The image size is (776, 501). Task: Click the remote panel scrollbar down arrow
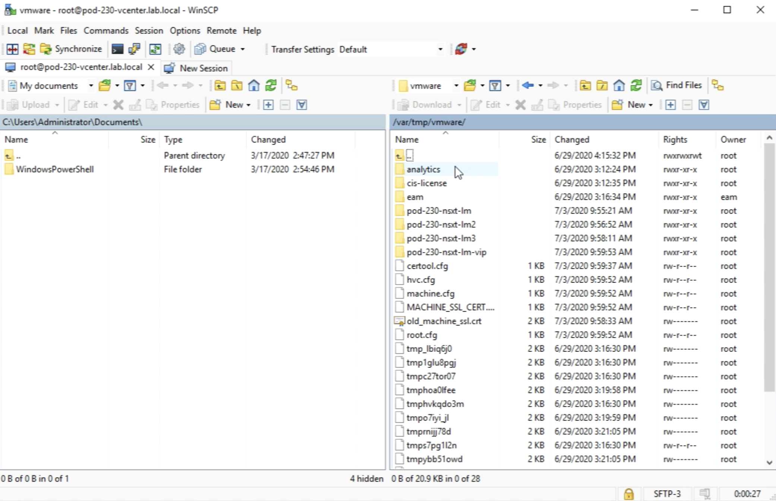click(769, 463)
